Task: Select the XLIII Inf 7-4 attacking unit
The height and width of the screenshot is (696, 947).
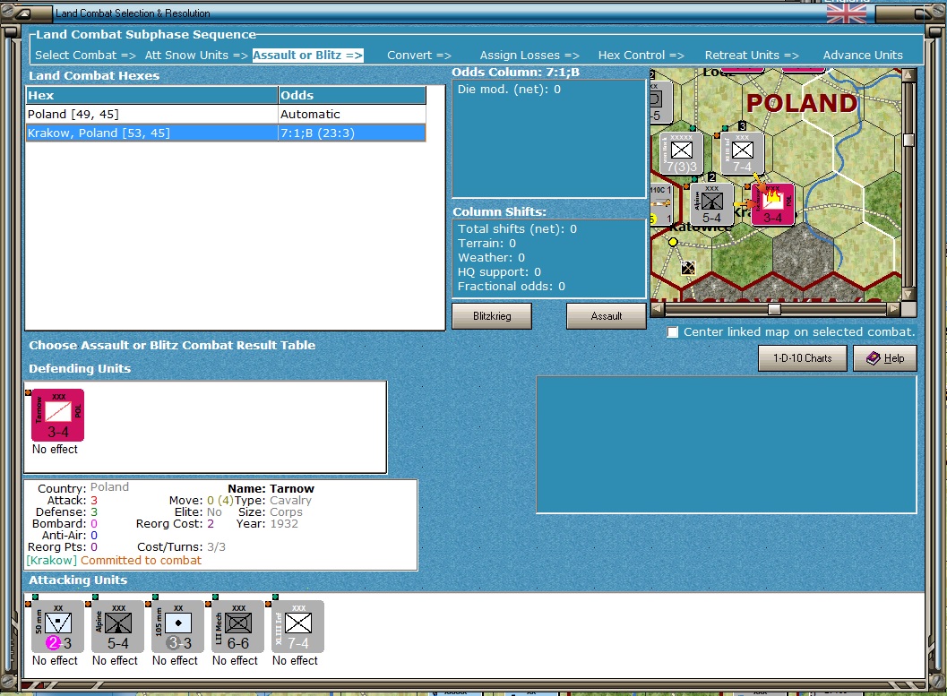Action: (x=297, y=626)
